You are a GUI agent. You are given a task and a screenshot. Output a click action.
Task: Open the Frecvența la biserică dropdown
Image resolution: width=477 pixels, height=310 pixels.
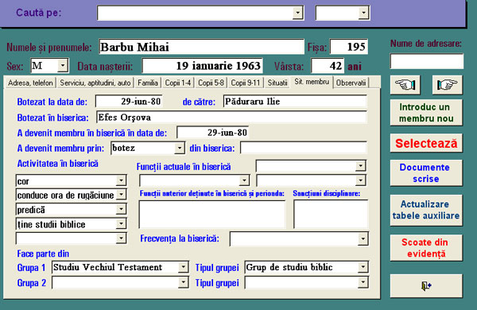[363, 238]
